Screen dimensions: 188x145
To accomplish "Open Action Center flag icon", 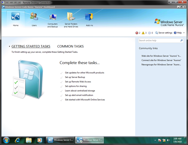I will tap(159, 140).
